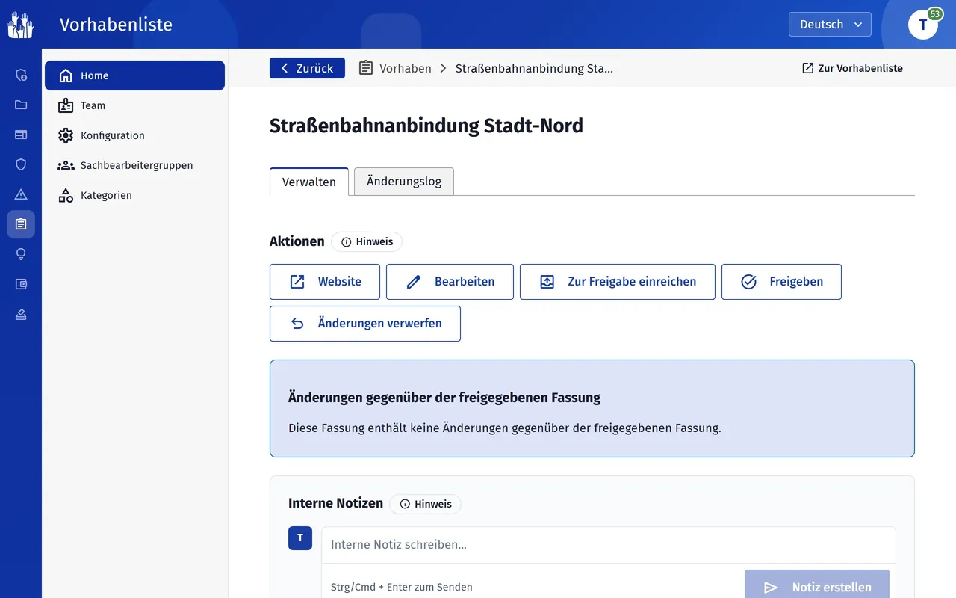Click the Vorhaben breadcrumb link
This screenshot has height=598, width=956.
coord(406,68)
